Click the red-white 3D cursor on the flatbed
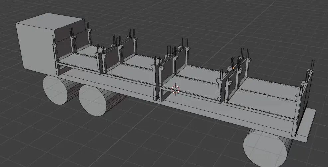The image size is (328, 167). coord(175,89)
